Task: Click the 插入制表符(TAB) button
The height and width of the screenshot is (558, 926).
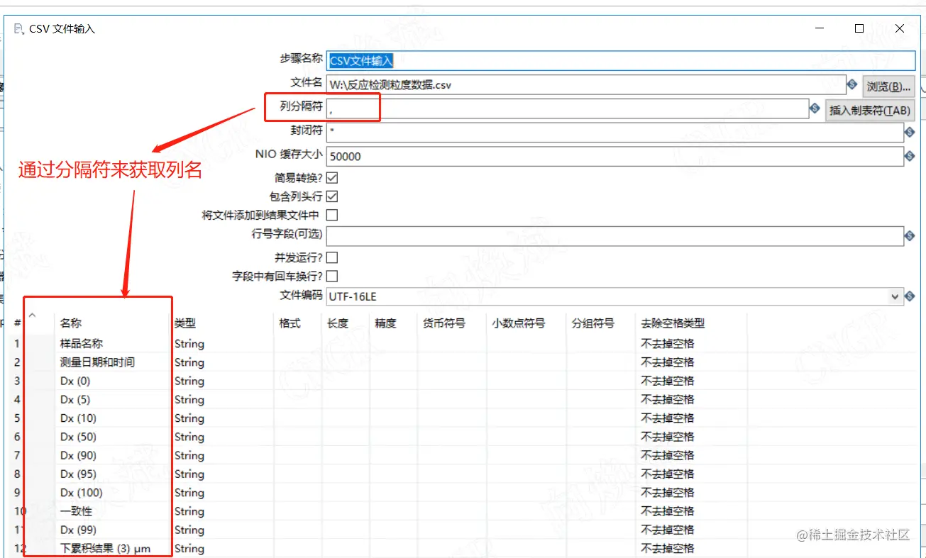Action: [869, 111]
